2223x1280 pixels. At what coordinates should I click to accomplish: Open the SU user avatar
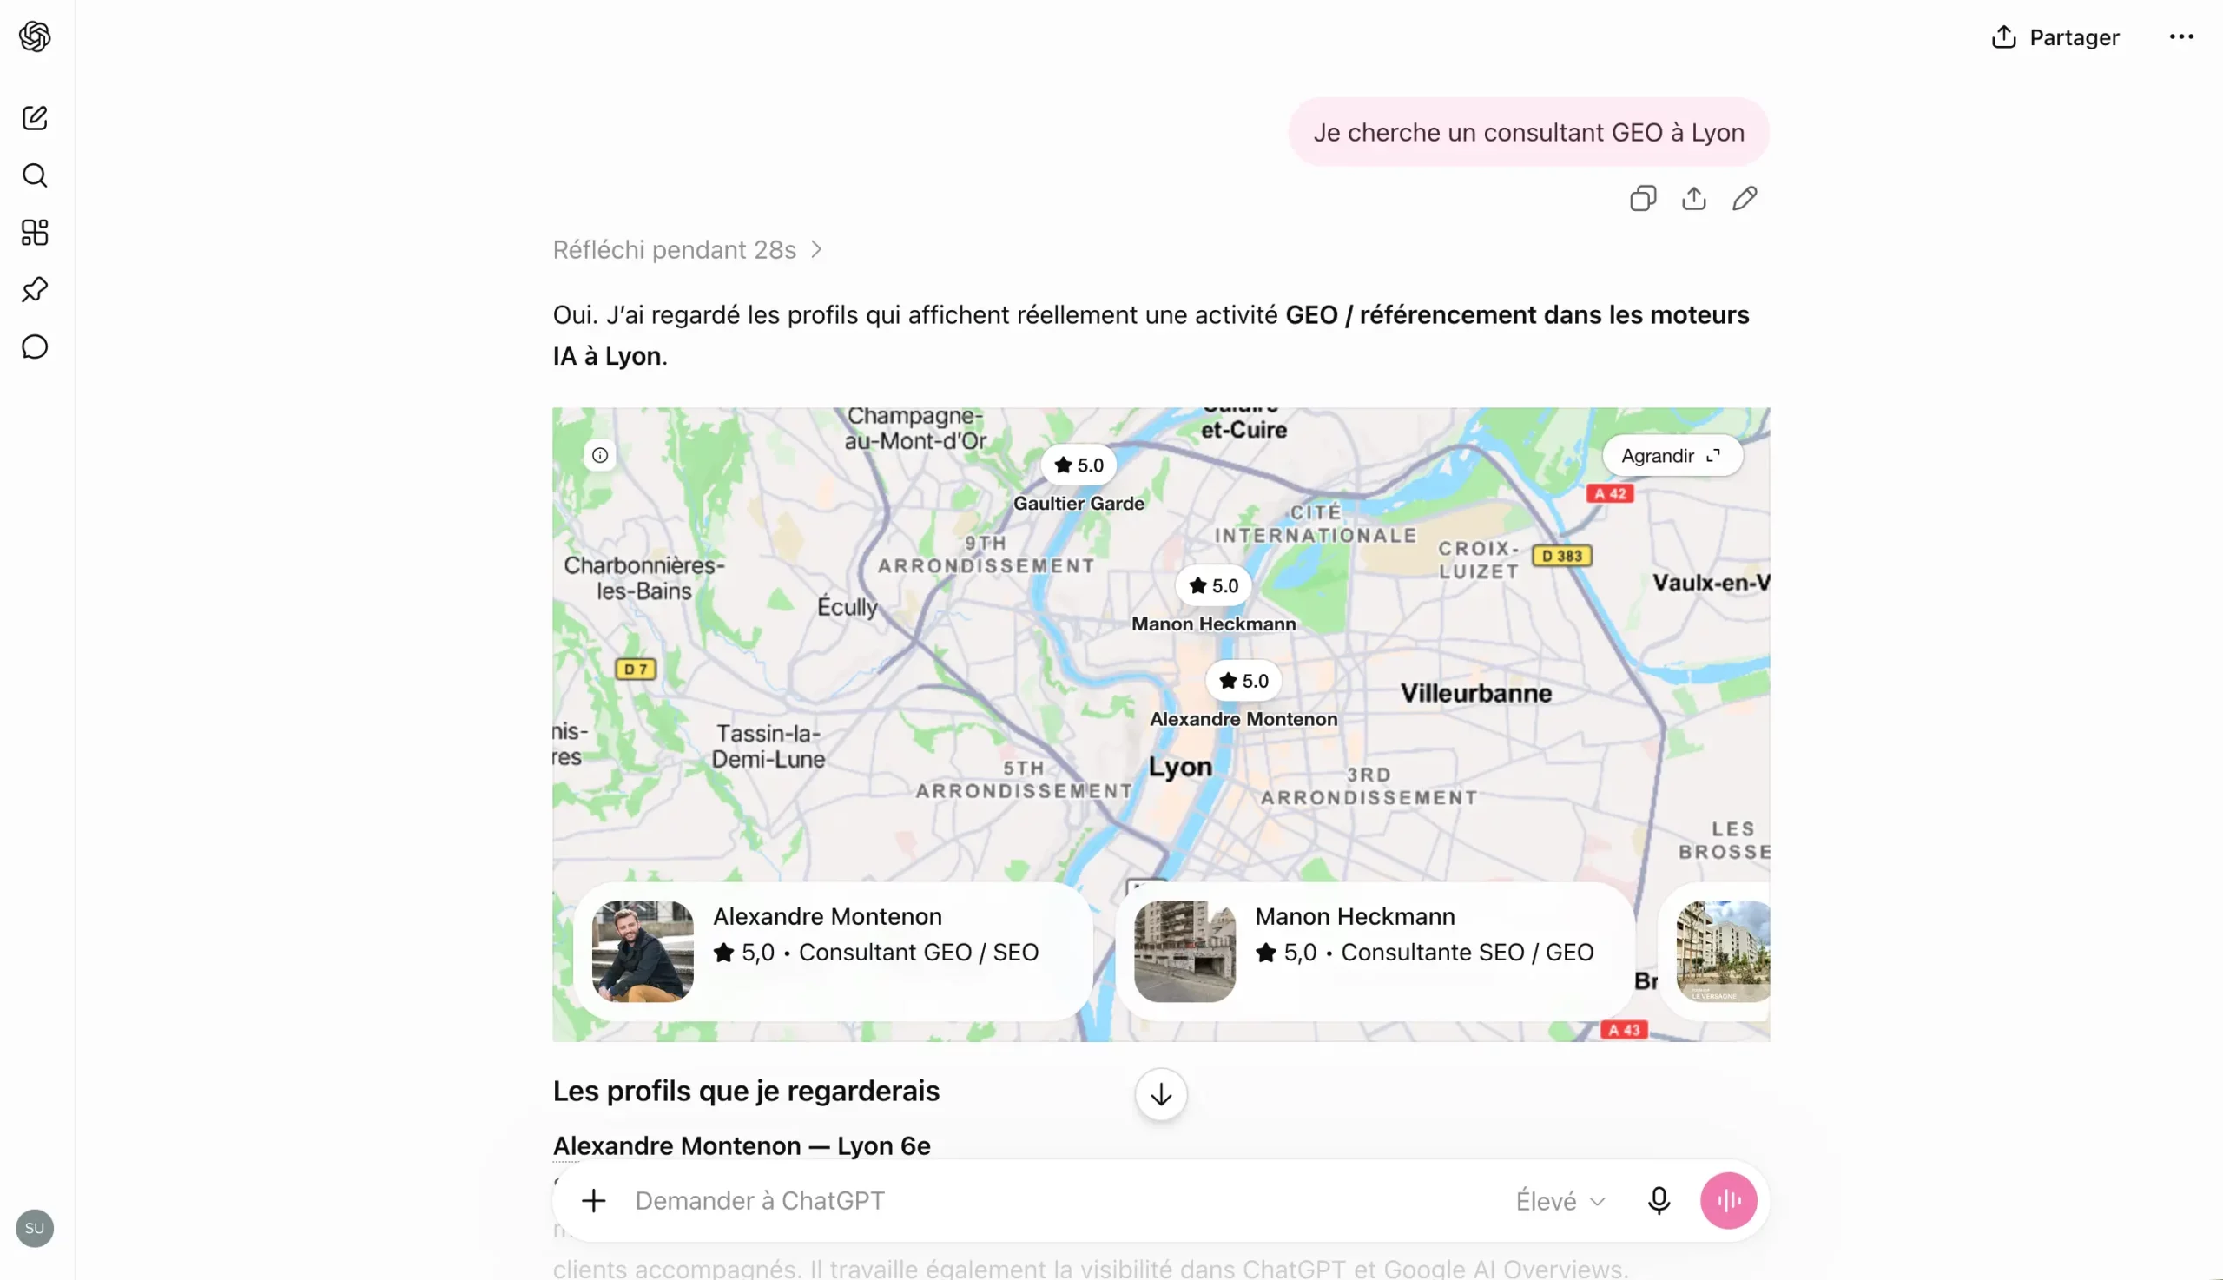34,1228
